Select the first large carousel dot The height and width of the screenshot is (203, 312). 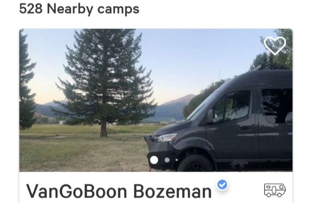tap(154, 160)
